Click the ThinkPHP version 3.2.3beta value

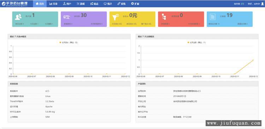point(50,102)
